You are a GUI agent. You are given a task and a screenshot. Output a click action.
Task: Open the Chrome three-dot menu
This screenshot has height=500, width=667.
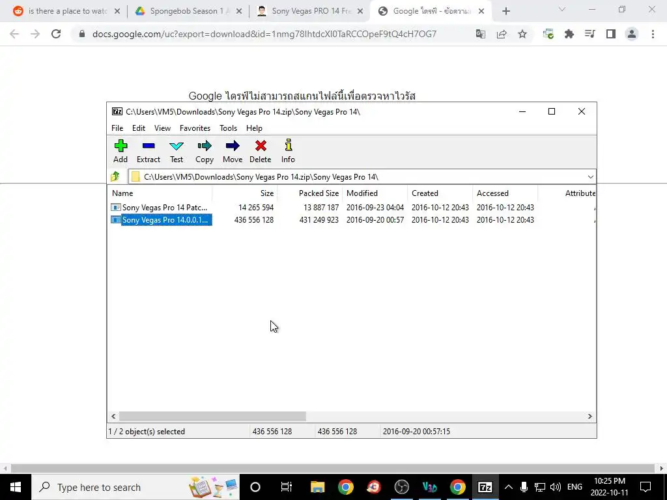653,34
